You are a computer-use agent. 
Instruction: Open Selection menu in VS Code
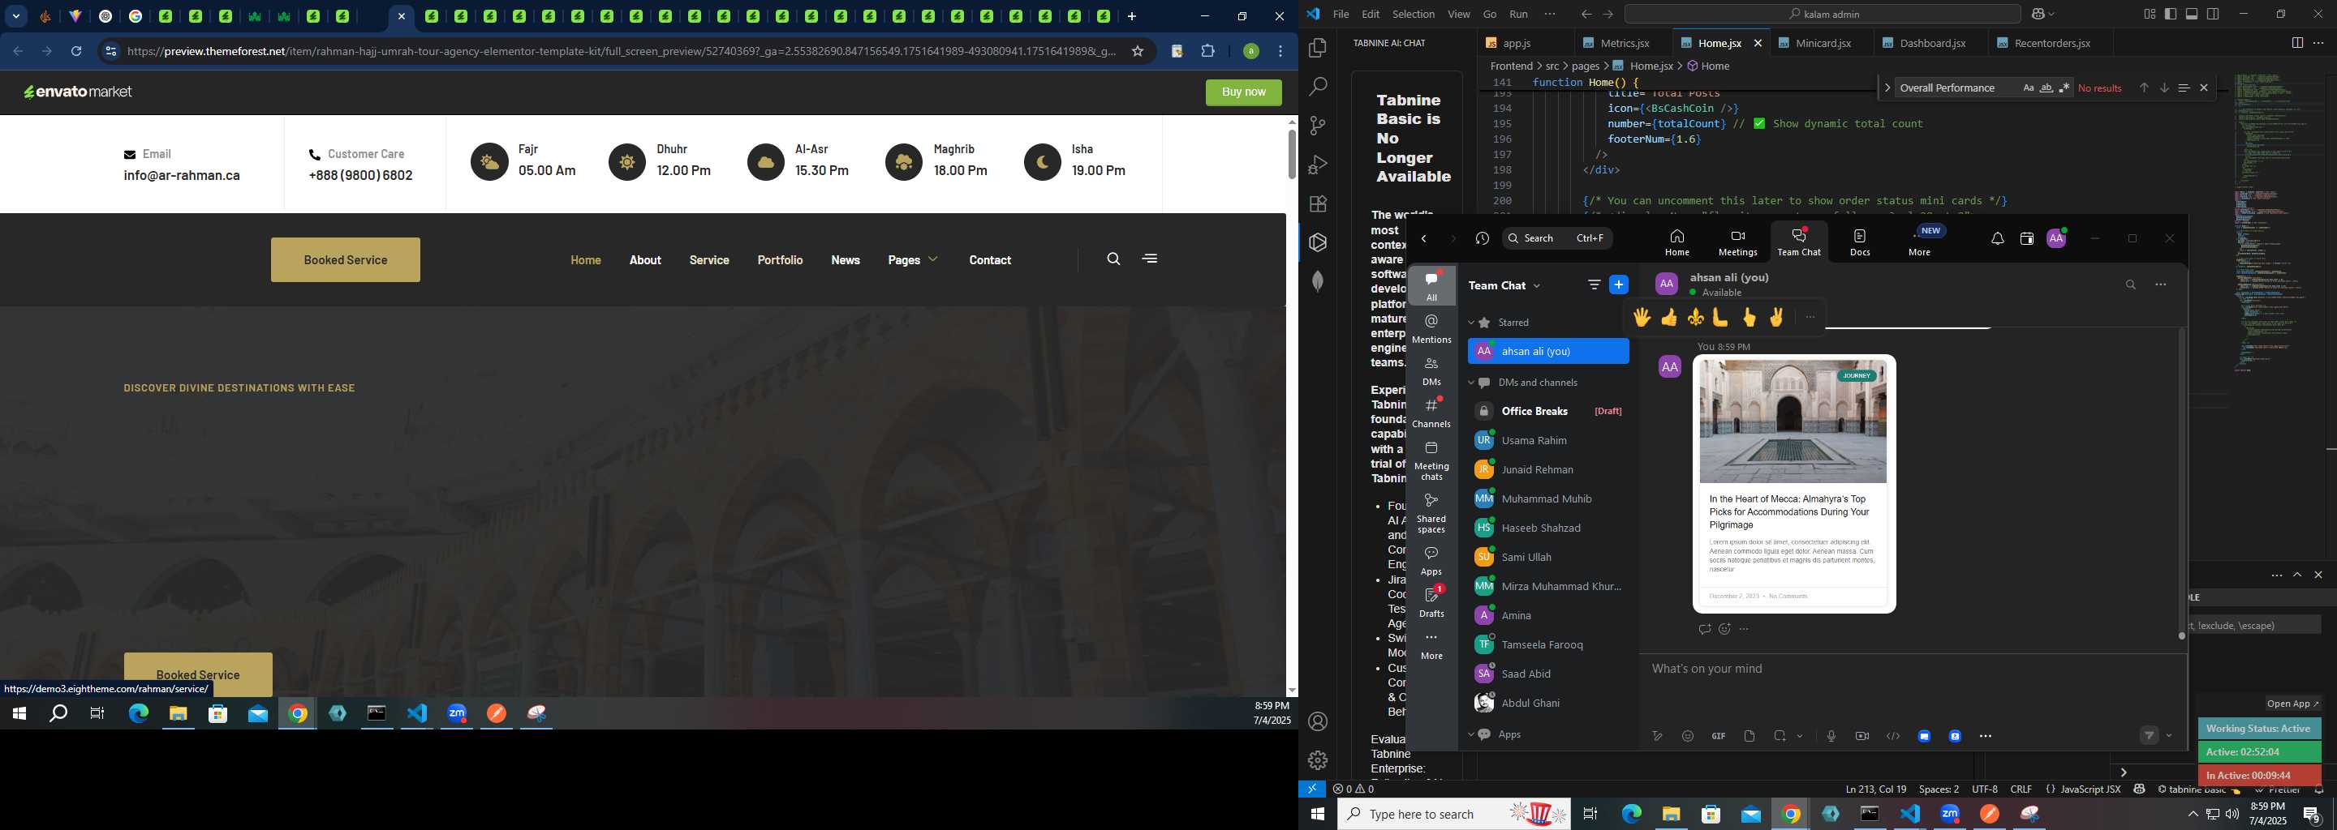[x=1414, y=14]
